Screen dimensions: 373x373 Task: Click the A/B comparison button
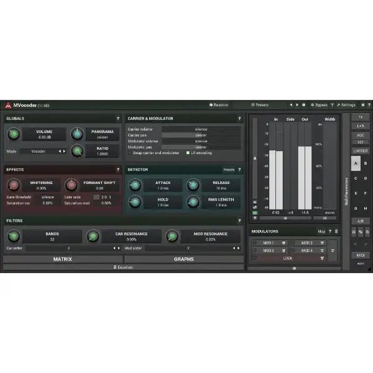(361, 221)
